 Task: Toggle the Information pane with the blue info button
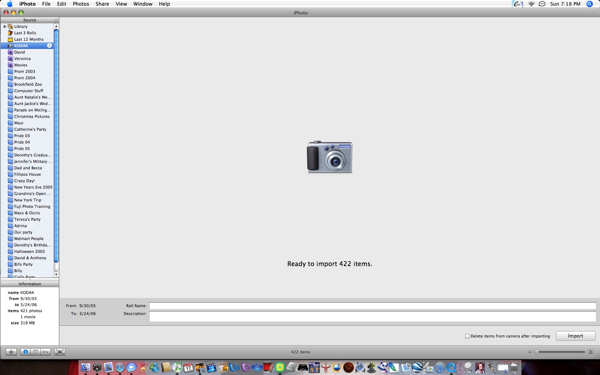point(25,352)
